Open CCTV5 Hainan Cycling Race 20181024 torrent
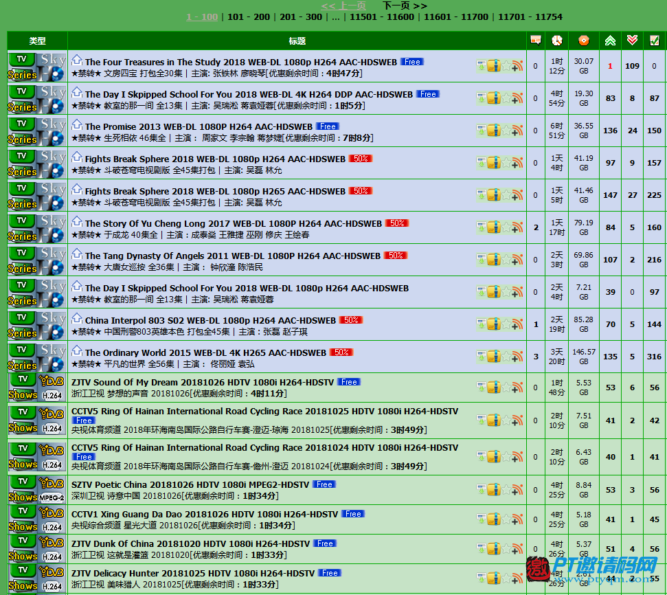 tap(264, 448)
